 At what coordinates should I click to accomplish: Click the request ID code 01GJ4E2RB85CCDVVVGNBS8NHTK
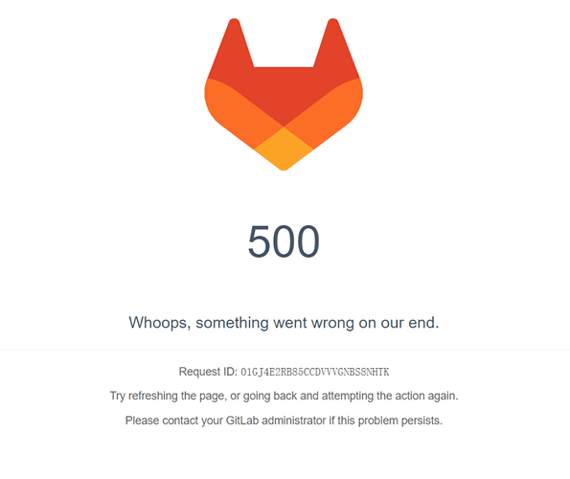315,372
